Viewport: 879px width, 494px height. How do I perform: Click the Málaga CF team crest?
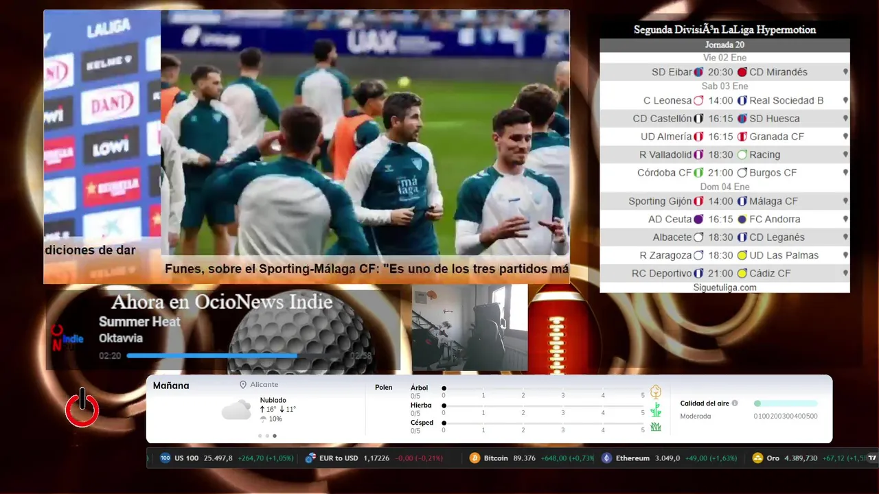tap(742, 202)
